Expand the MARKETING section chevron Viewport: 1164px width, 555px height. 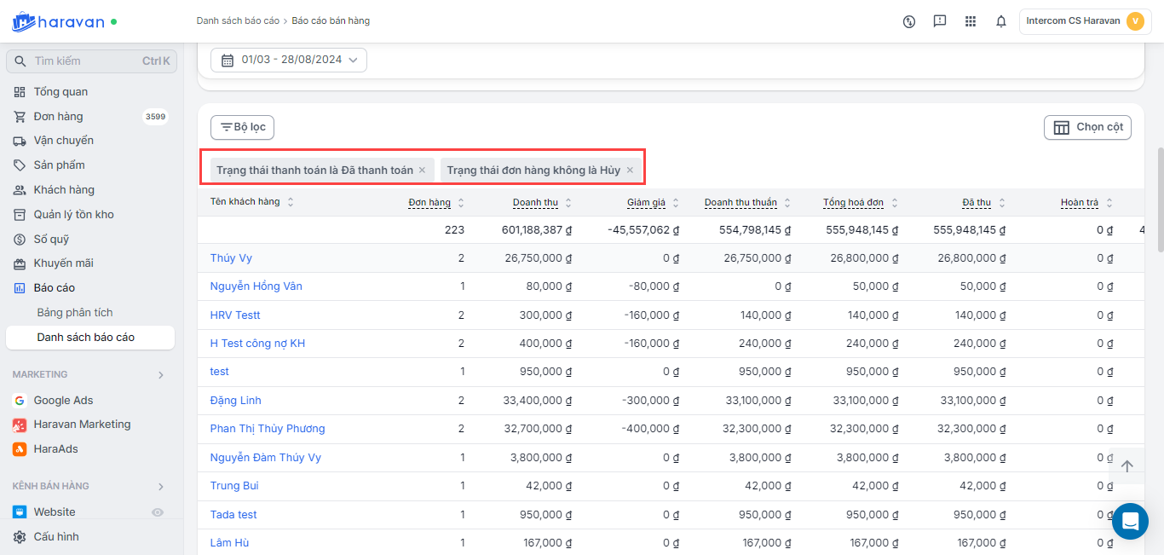coord(161,375)
